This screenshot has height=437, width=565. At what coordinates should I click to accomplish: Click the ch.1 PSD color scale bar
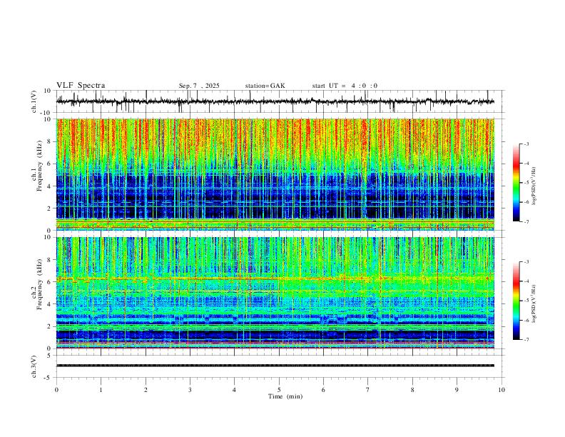pyautogui.click(x=516, y=183)
